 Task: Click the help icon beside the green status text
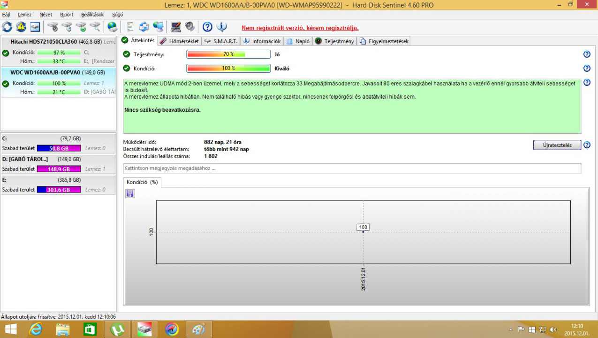point(587,83)
